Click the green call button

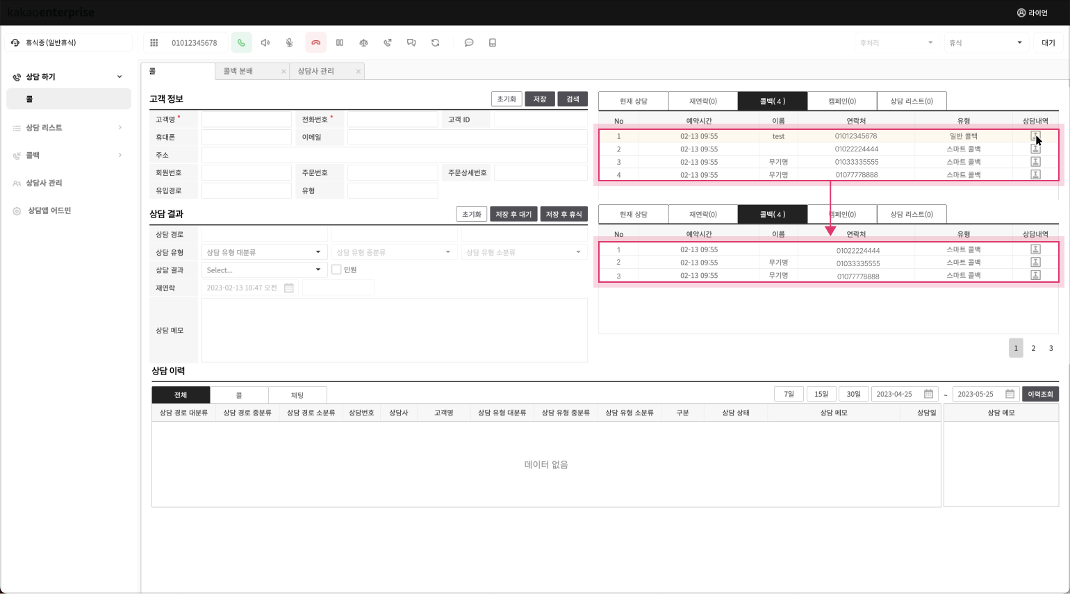point(241,43)
